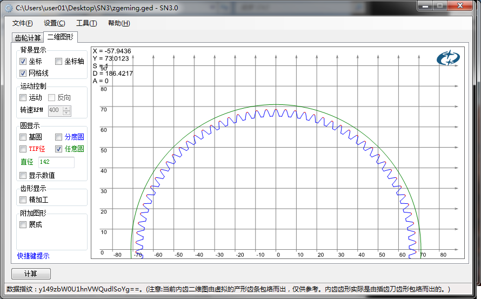The width and height of the screenshot is (481, 299).
Task: Click the Y = 73.0123 readout
Action: coord(110,58)
